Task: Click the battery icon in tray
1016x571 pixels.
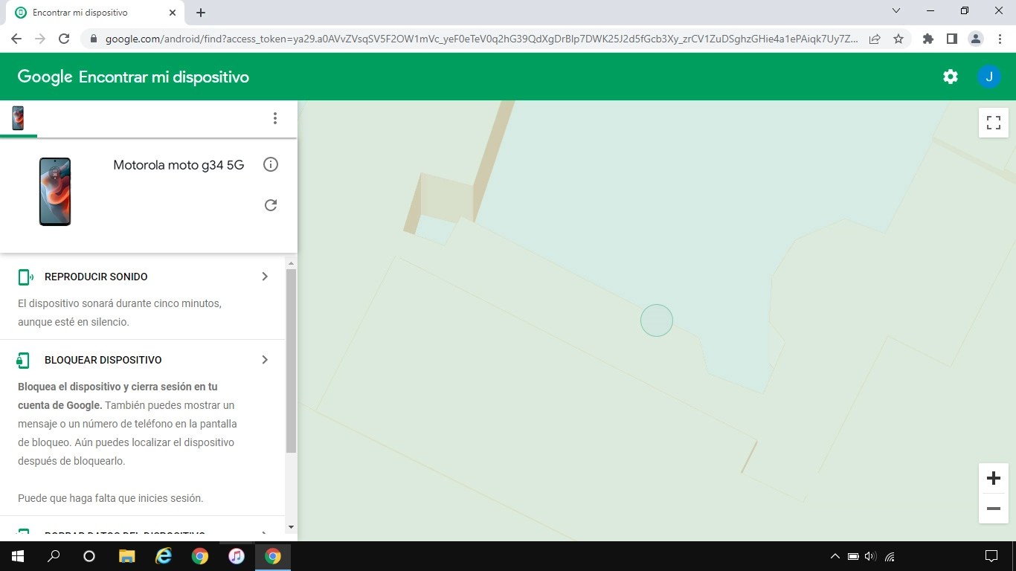Action: [853, 556]
